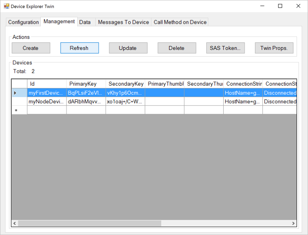
Task: Click the SecondaryThu column header
Action: pyautogui.click(x=204, y=84)
